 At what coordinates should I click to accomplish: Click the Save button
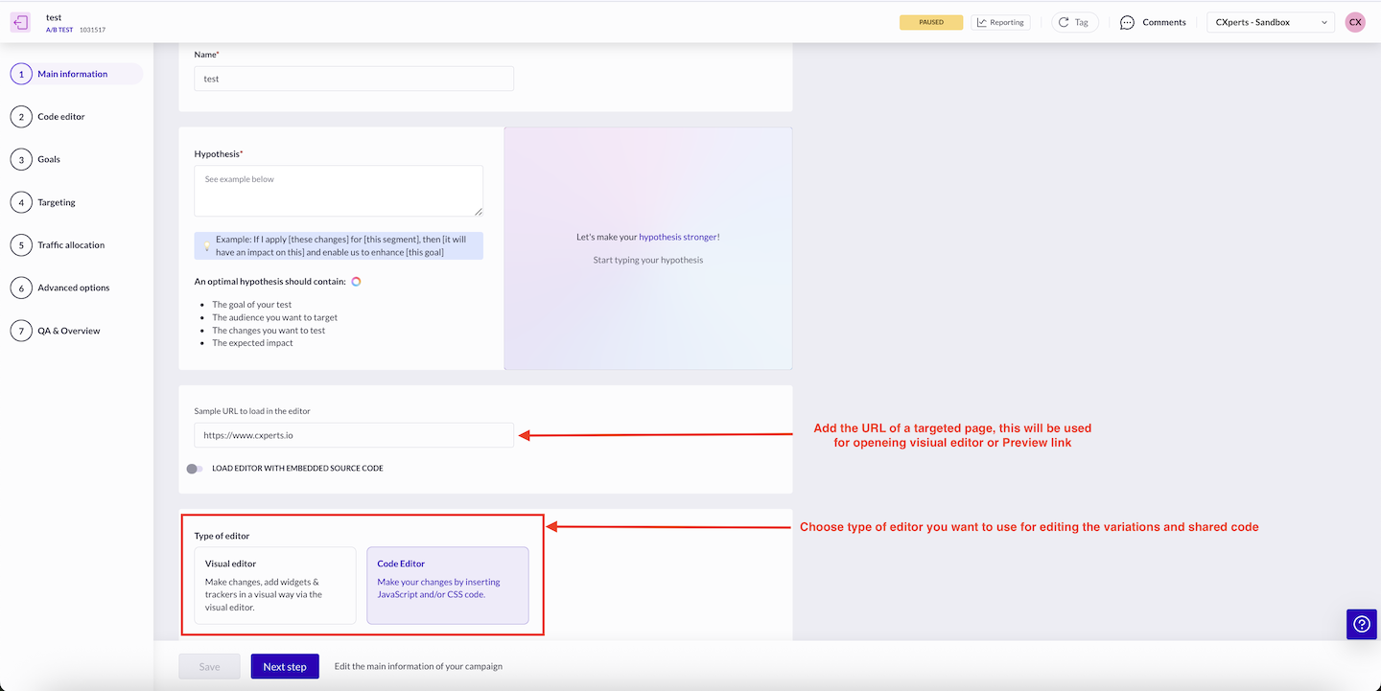209,666
